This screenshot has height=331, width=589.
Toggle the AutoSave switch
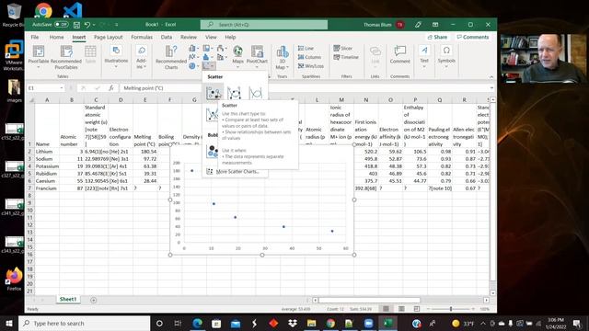(x=62, y=25)
